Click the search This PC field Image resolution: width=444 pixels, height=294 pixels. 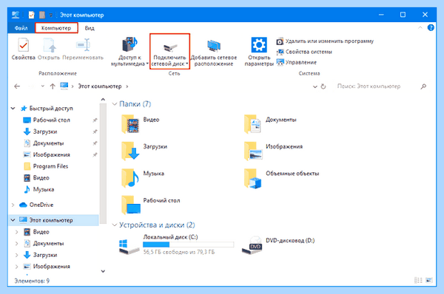(x=369, y=86)
